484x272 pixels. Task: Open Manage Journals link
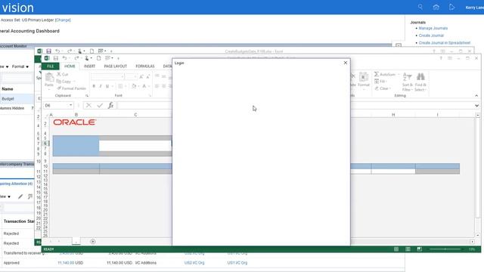click(433, 28)
